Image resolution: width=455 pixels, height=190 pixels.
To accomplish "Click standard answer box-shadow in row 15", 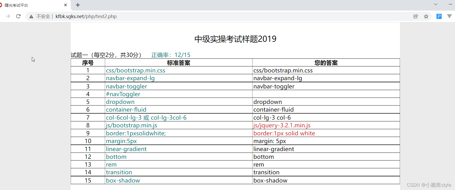I will tap(123, 180).
